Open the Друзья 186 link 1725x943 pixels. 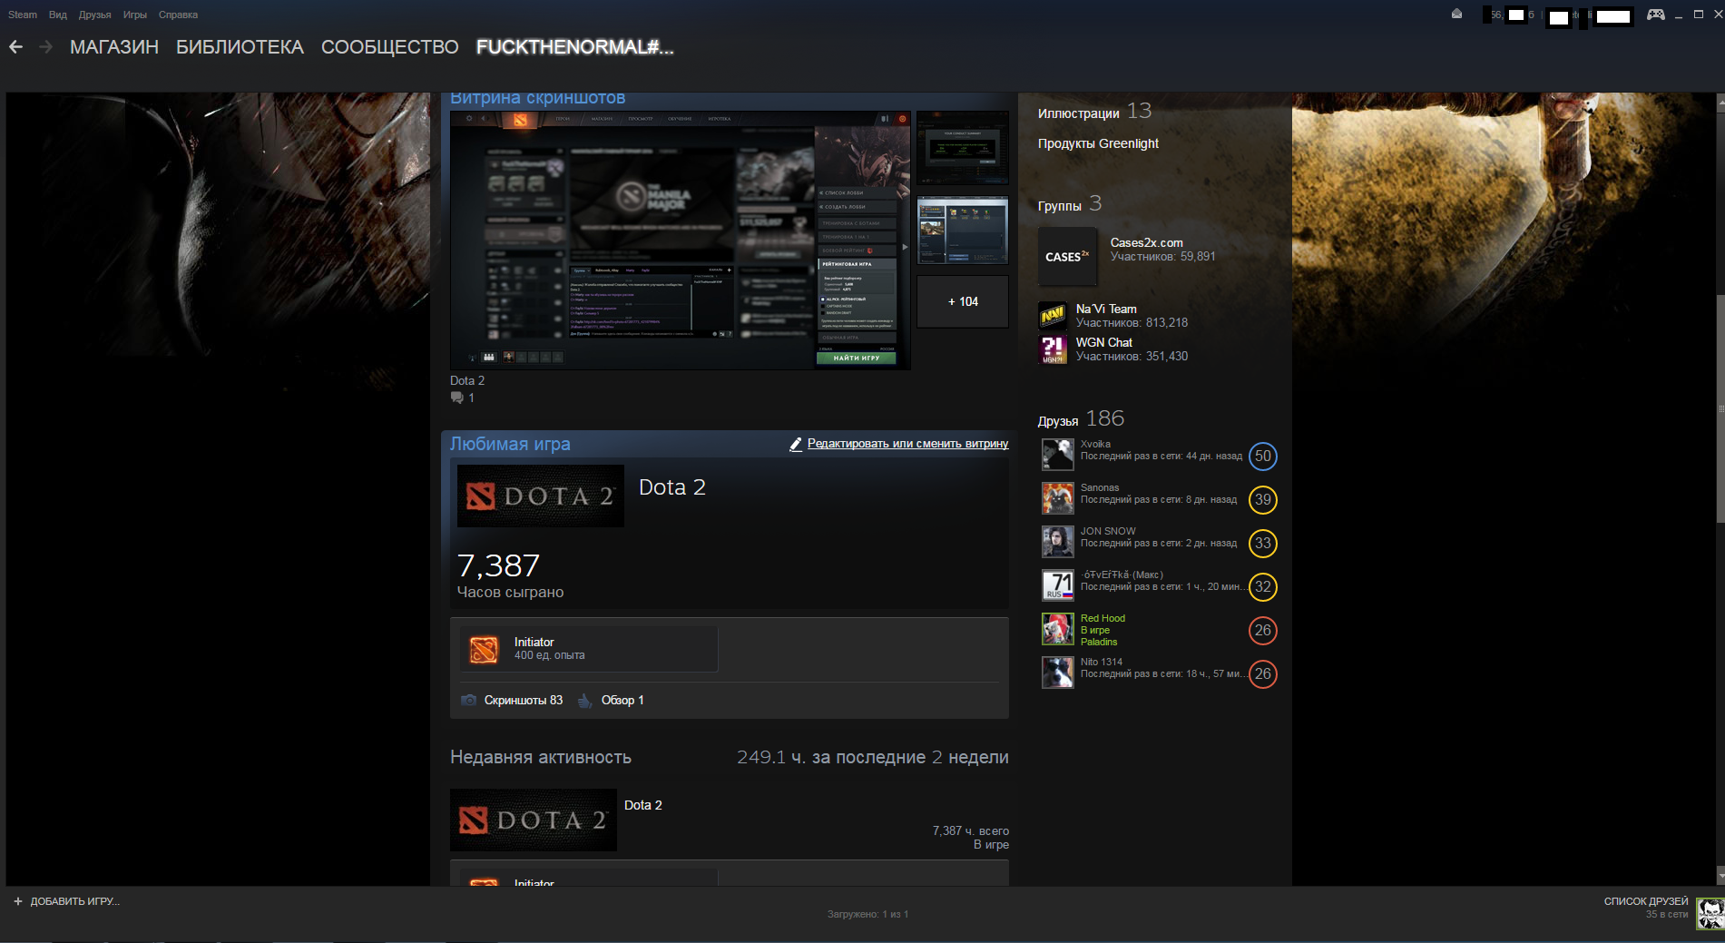point(1081,419)
